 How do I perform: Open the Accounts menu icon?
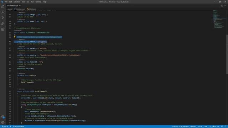pyautogui.click(x=3, y=117)
